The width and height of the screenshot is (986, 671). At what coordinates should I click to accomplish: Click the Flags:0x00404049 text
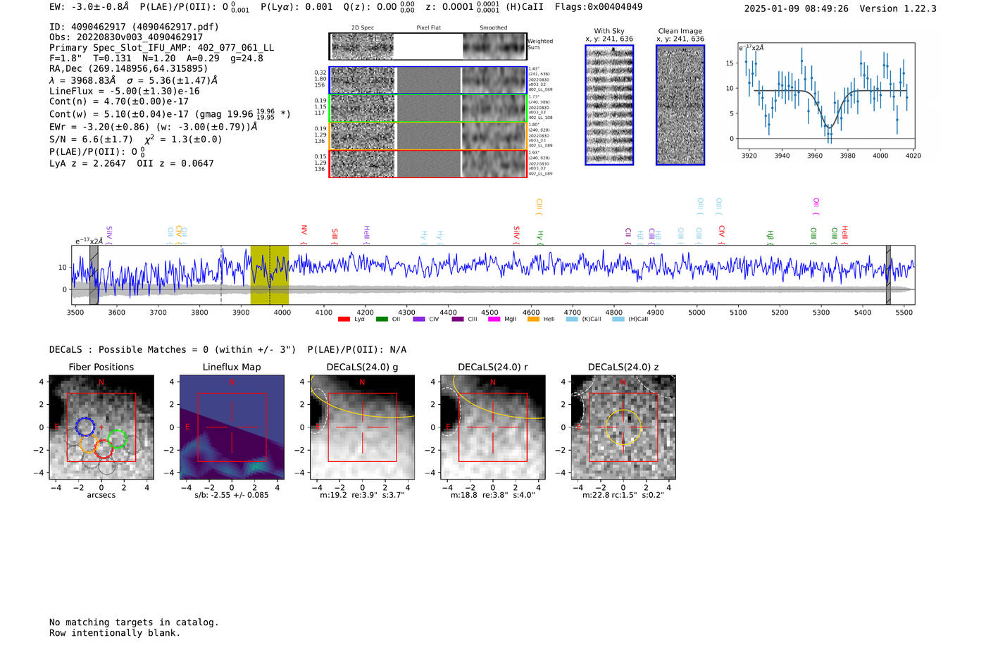pos(599,7)
